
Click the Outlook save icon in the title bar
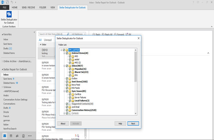(x=7, y=2)
